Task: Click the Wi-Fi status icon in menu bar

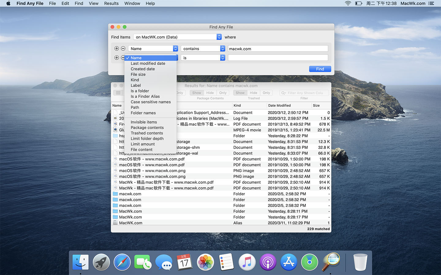Action: pyautogui.click(x=348, y=3)
